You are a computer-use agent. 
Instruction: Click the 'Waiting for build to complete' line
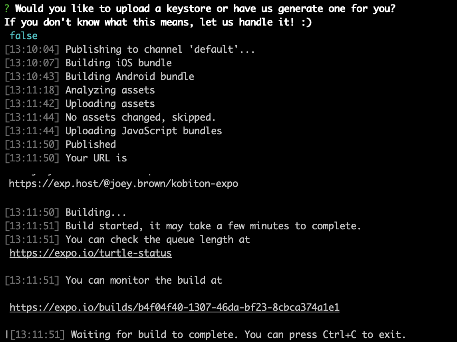tap(238, 334)
